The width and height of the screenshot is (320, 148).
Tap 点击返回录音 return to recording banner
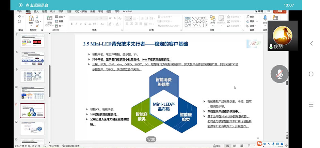pos(33,5)
